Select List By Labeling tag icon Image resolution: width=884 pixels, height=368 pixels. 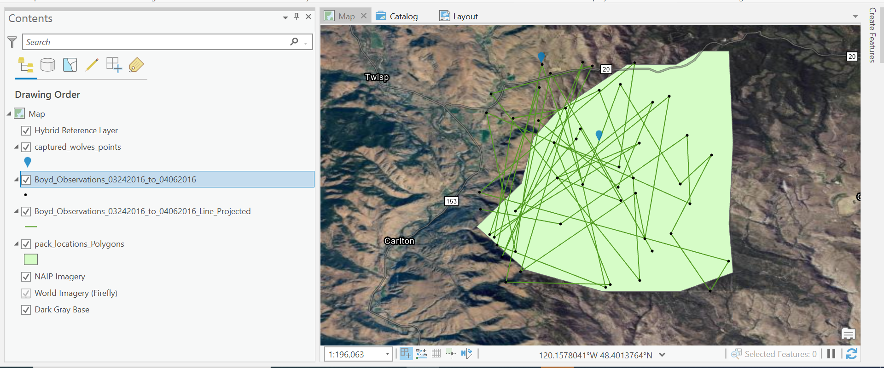tap(136, 65)
